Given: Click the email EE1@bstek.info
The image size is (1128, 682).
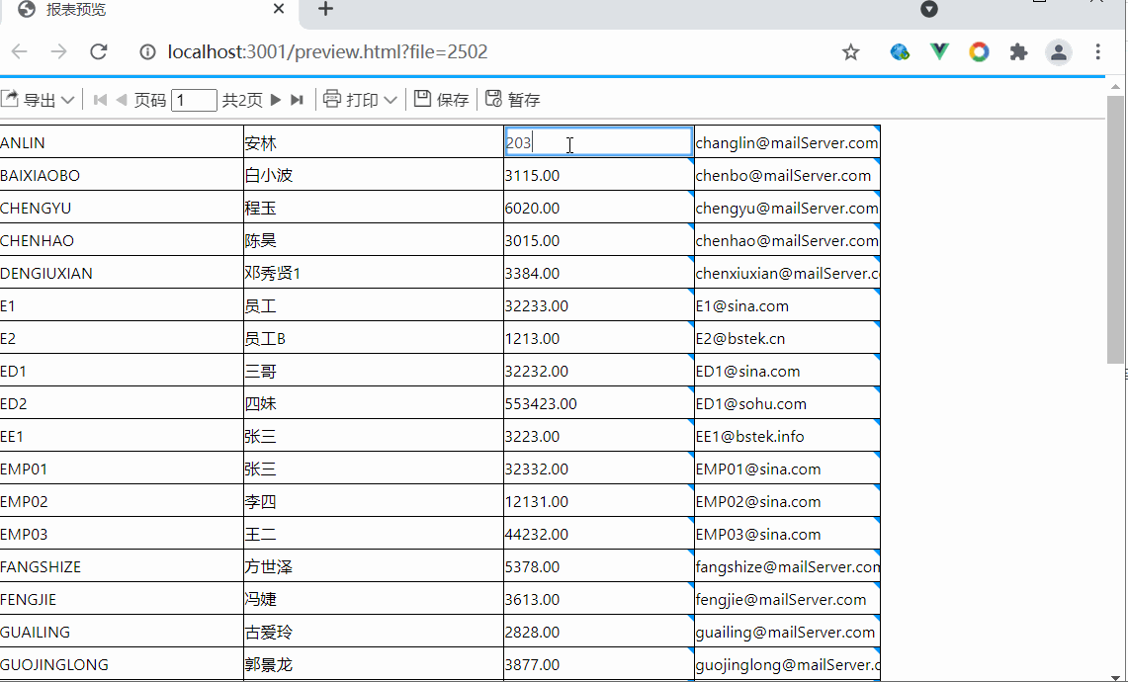Looking at the screenshot, I should pos(787,436).
